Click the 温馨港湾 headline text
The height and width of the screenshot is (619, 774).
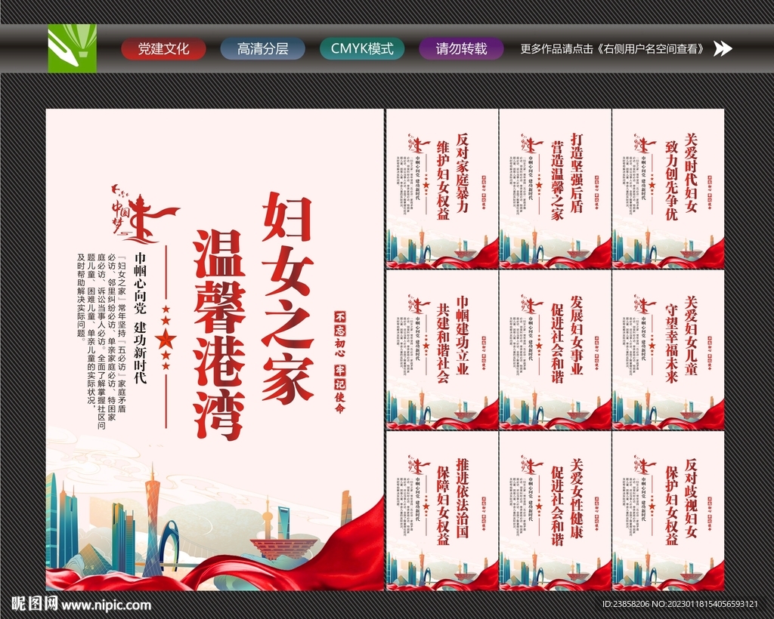click(x=220, y=334)
